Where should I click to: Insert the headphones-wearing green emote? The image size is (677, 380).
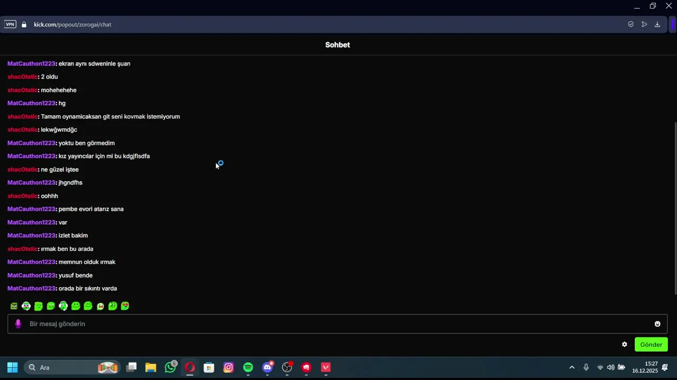click(63, 306)
